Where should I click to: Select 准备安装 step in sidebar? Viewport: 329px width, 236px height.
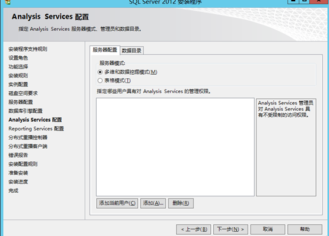point(18,173)
